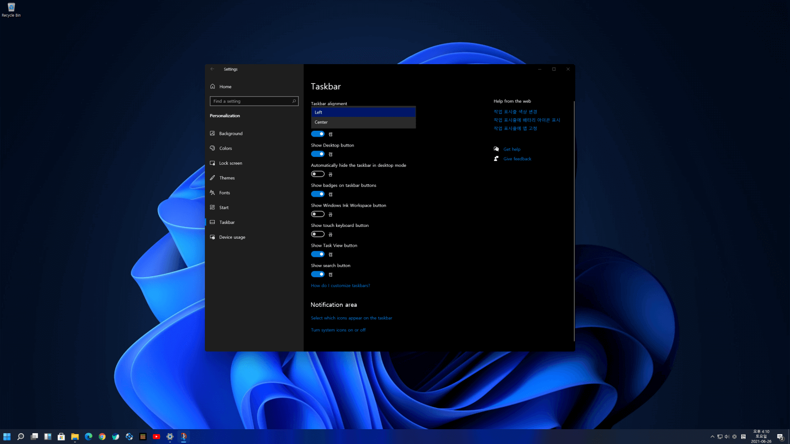Turn off Show Desktop button
Viewport: 790px width, 444px height.
pyautogui.click(x=318, y=154)
